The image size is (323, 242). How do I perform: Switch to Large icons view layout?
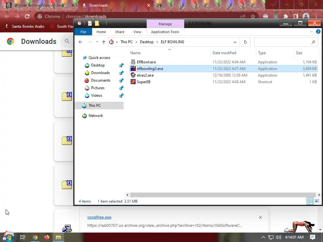tap(317, 201)
